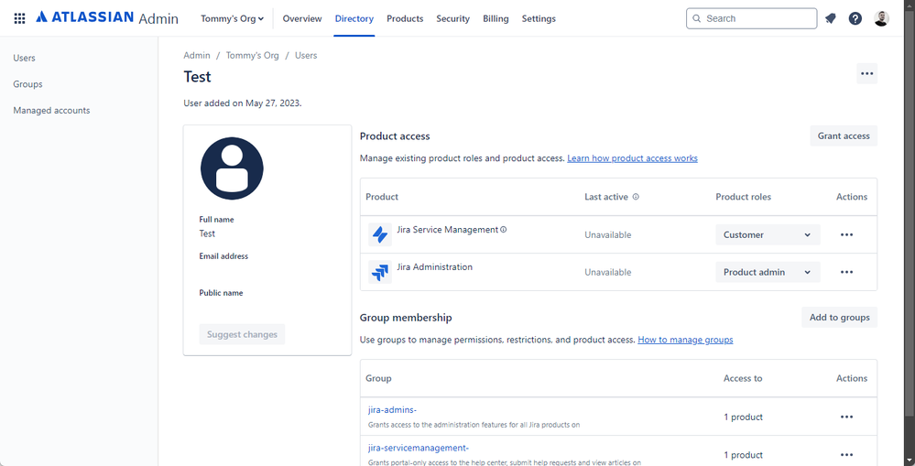Open How to manage groups link

tap(686, 340)
